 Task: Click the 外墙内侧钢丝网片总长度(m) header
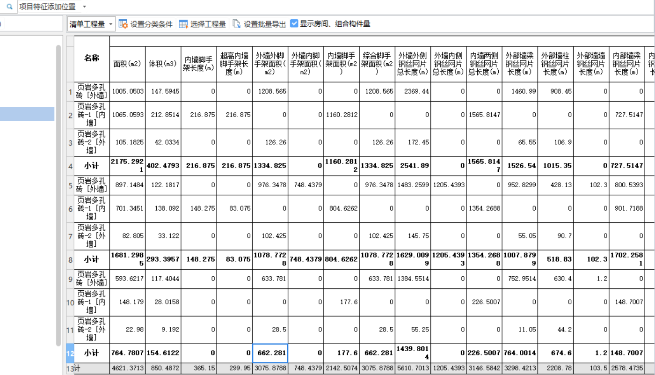448,64
